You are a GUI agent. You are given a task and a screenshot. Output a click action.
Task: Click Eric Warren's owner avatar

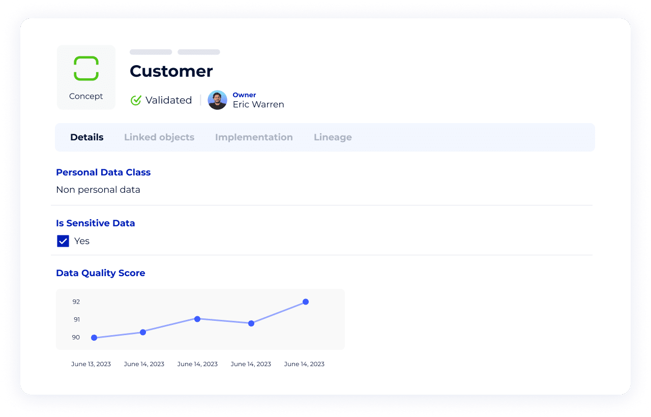217,100
